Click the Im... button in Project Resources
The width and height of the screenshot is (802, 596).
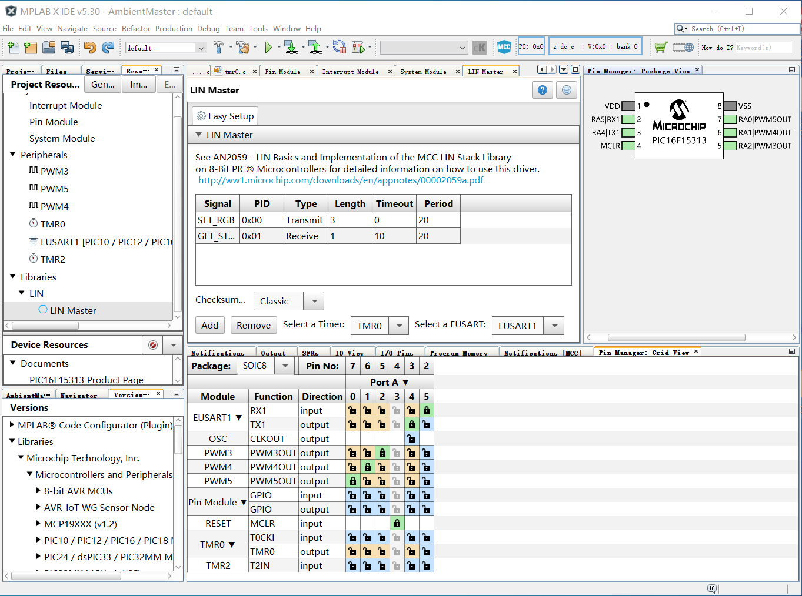point(139,85)
